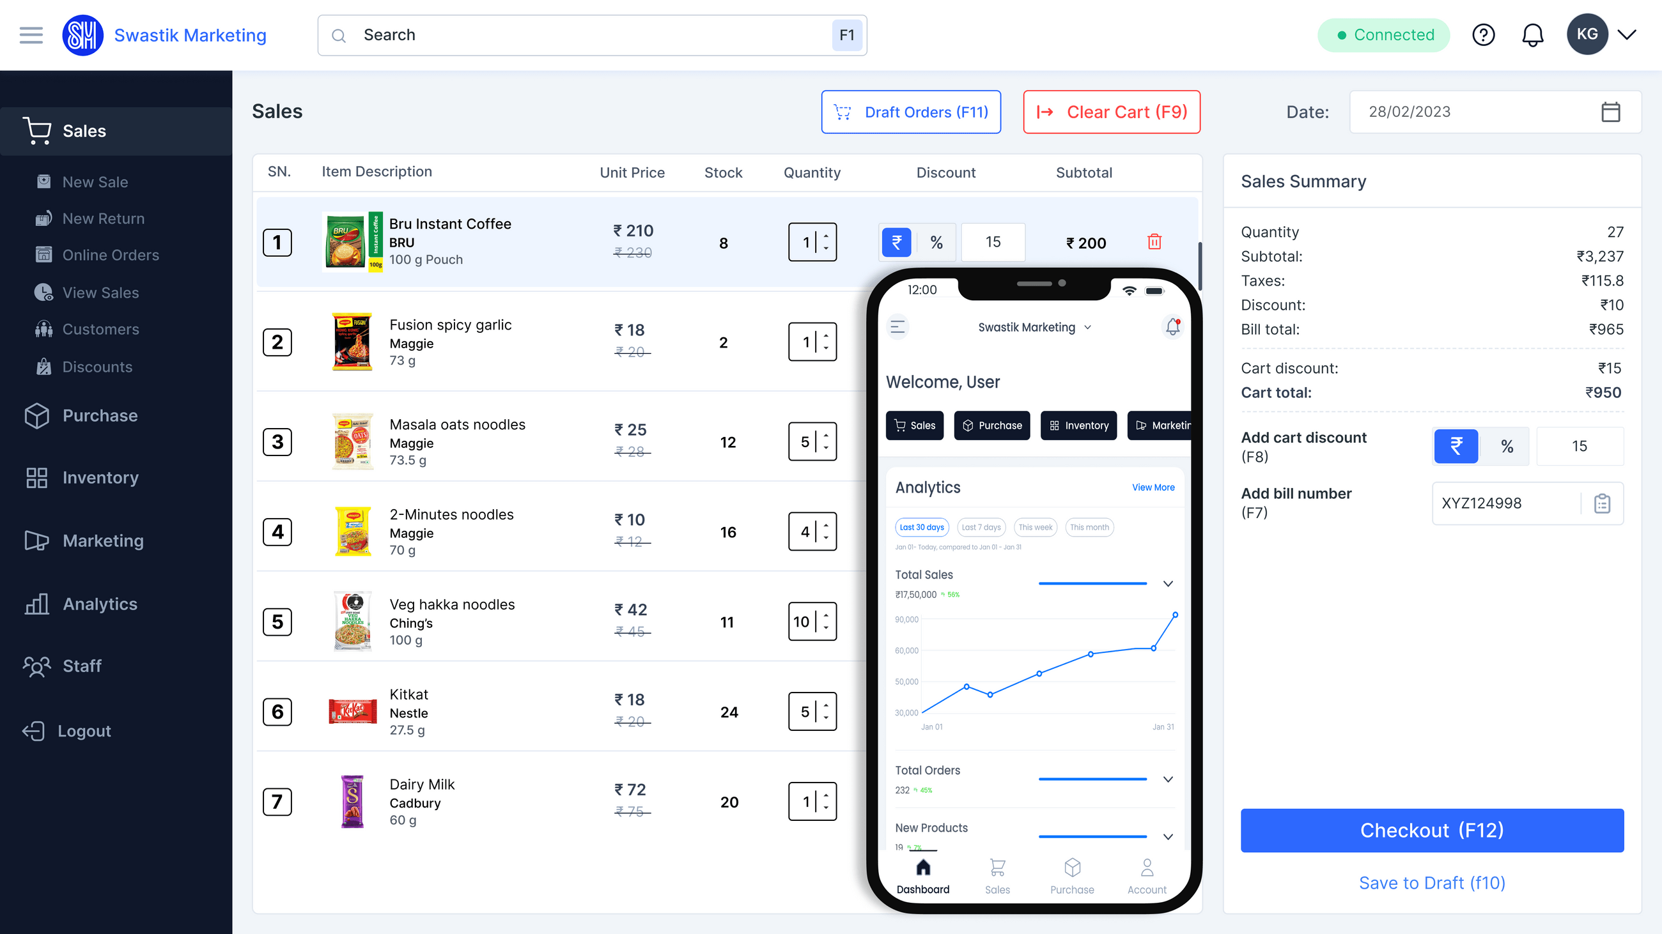Viewport: 1662px width, 934px height.
Task: Open the hamburger menu in top bar
Action: 31,34
